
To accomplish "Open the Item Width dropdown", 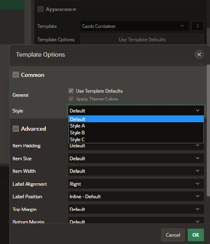I will coord(136,171).
